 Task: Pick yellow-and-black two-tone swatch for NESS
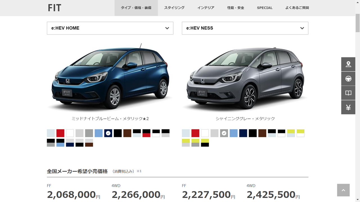[x=205, y=143]
